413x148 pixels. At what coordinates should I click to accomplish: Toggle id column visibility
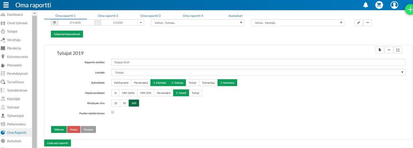coord(115,93)
